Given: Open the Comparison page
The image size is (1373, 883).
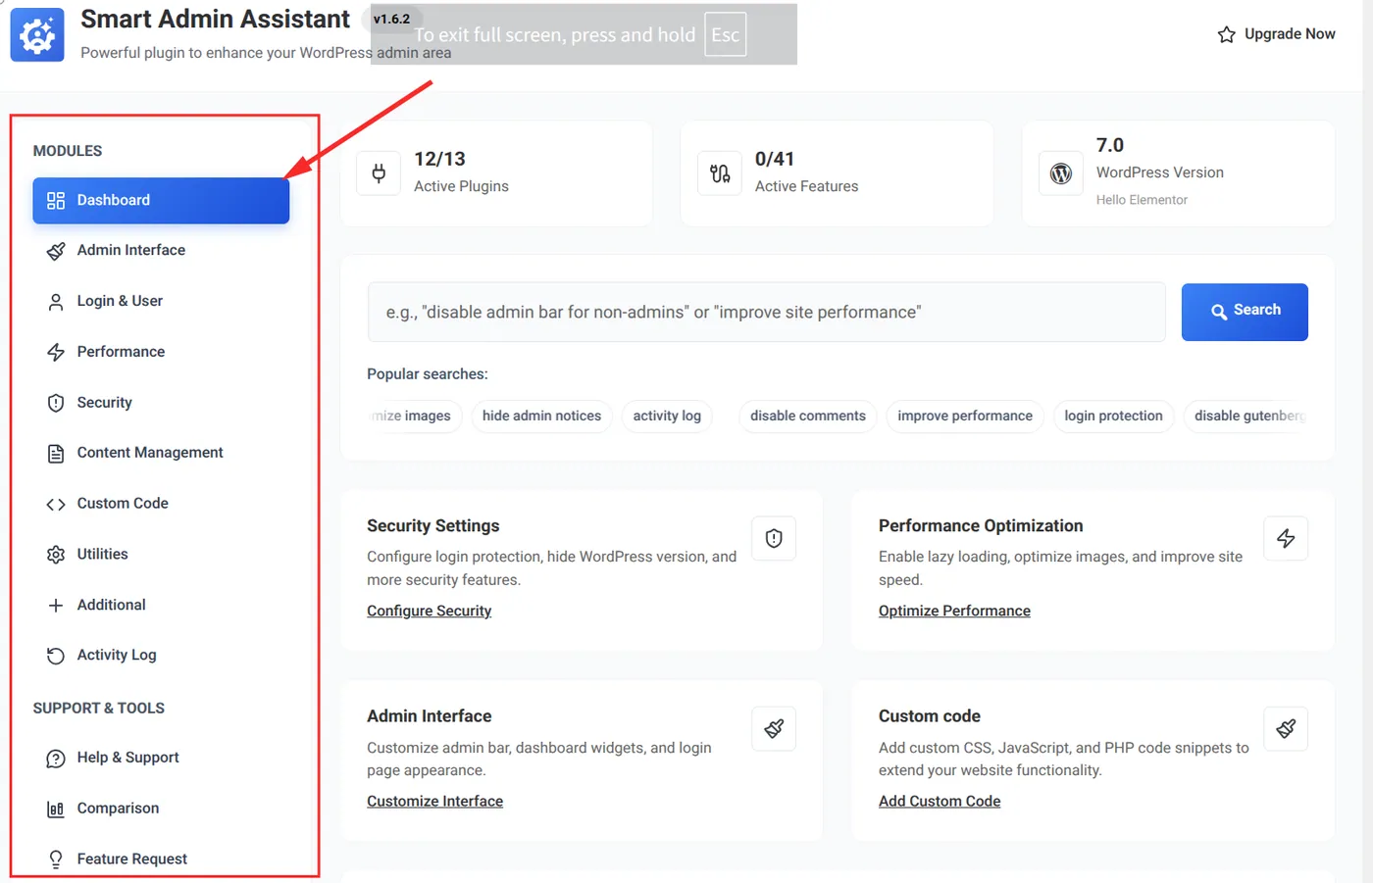Looking at the screenshot, I should [x=161, y=809].
